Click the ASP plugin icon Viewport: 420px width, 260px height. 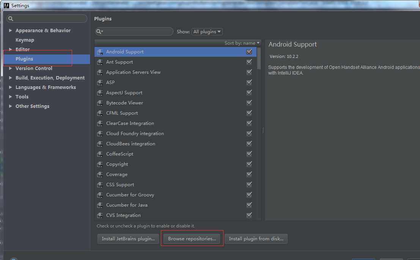pos(100,82)
